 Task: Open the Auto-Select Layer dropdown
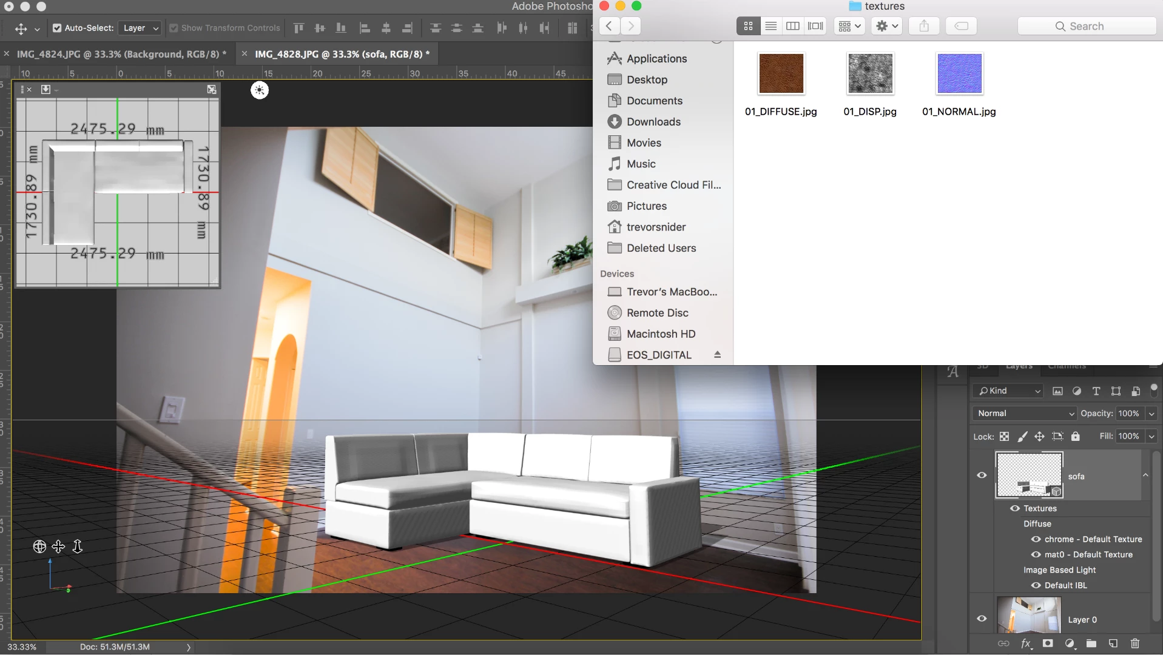(x=140, y=28)
